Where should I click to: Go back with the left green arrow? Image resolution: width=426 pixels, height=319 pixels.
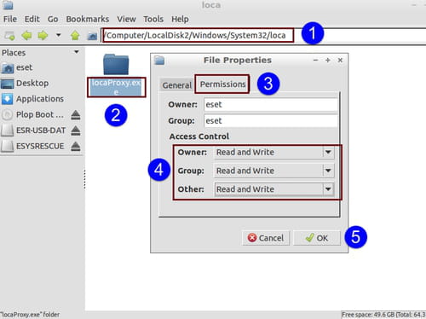click(x=26, y=36)
